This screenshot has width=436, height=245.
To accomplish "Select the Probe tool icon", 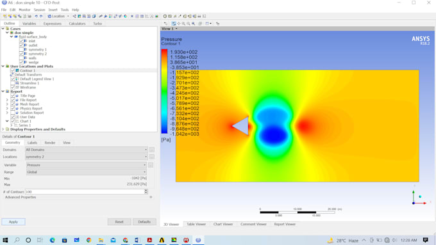I will coord(180,16).
